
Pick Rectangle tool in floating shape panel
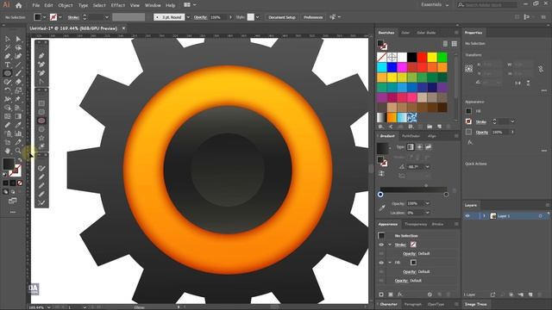41,103
